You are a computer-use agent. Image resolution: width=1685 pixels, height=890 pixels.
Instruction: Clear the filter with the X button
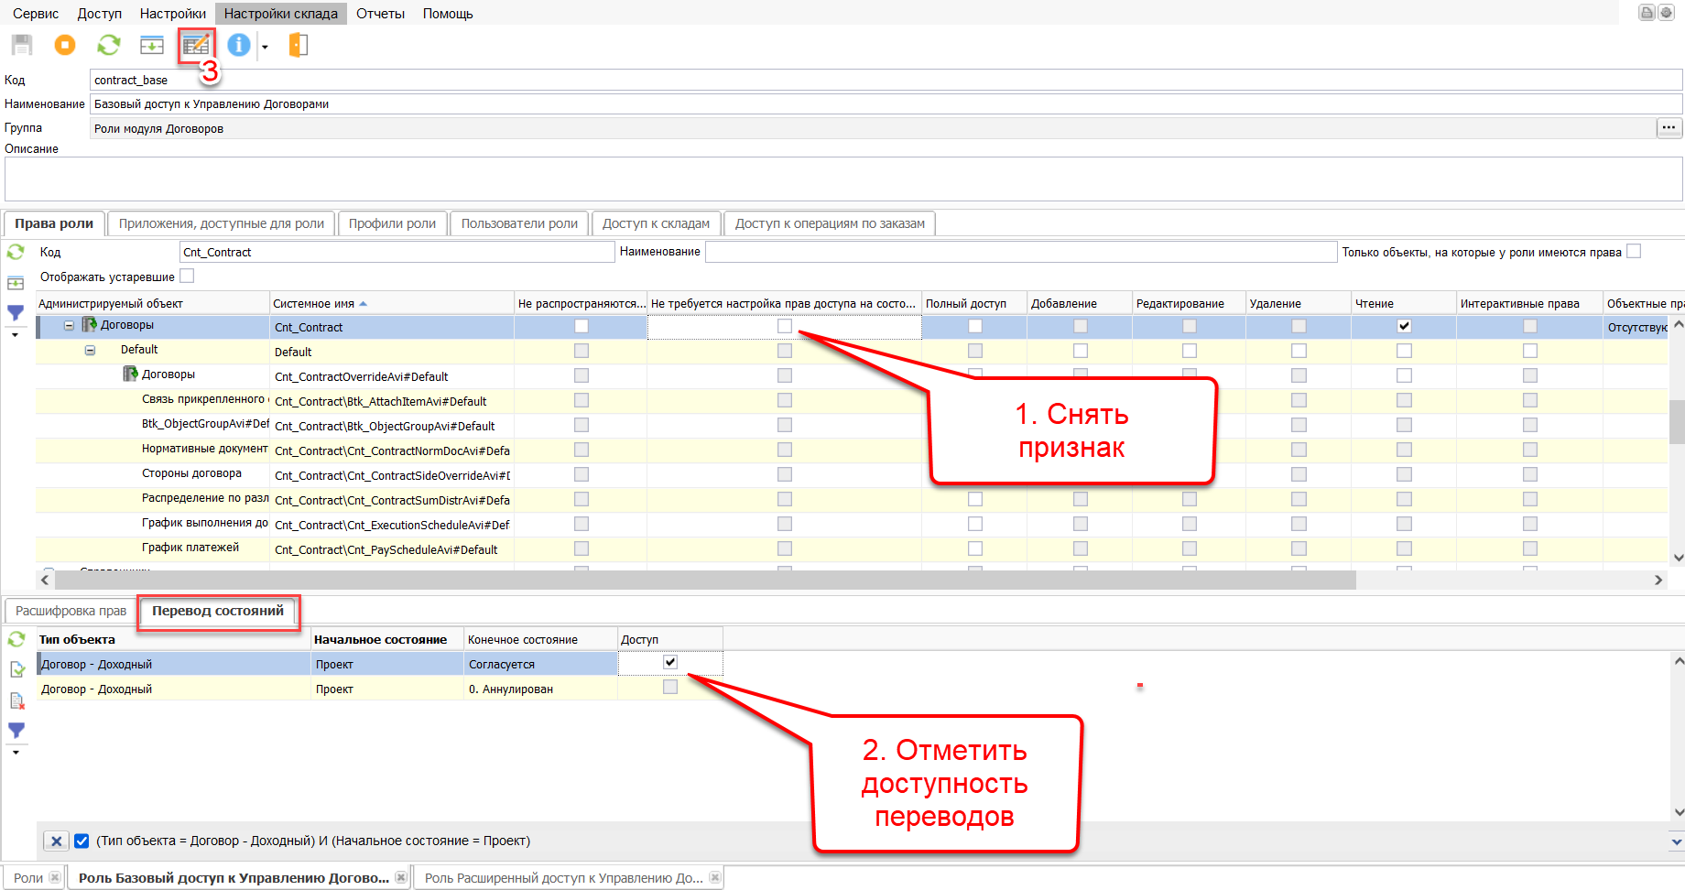pos(56,841)
